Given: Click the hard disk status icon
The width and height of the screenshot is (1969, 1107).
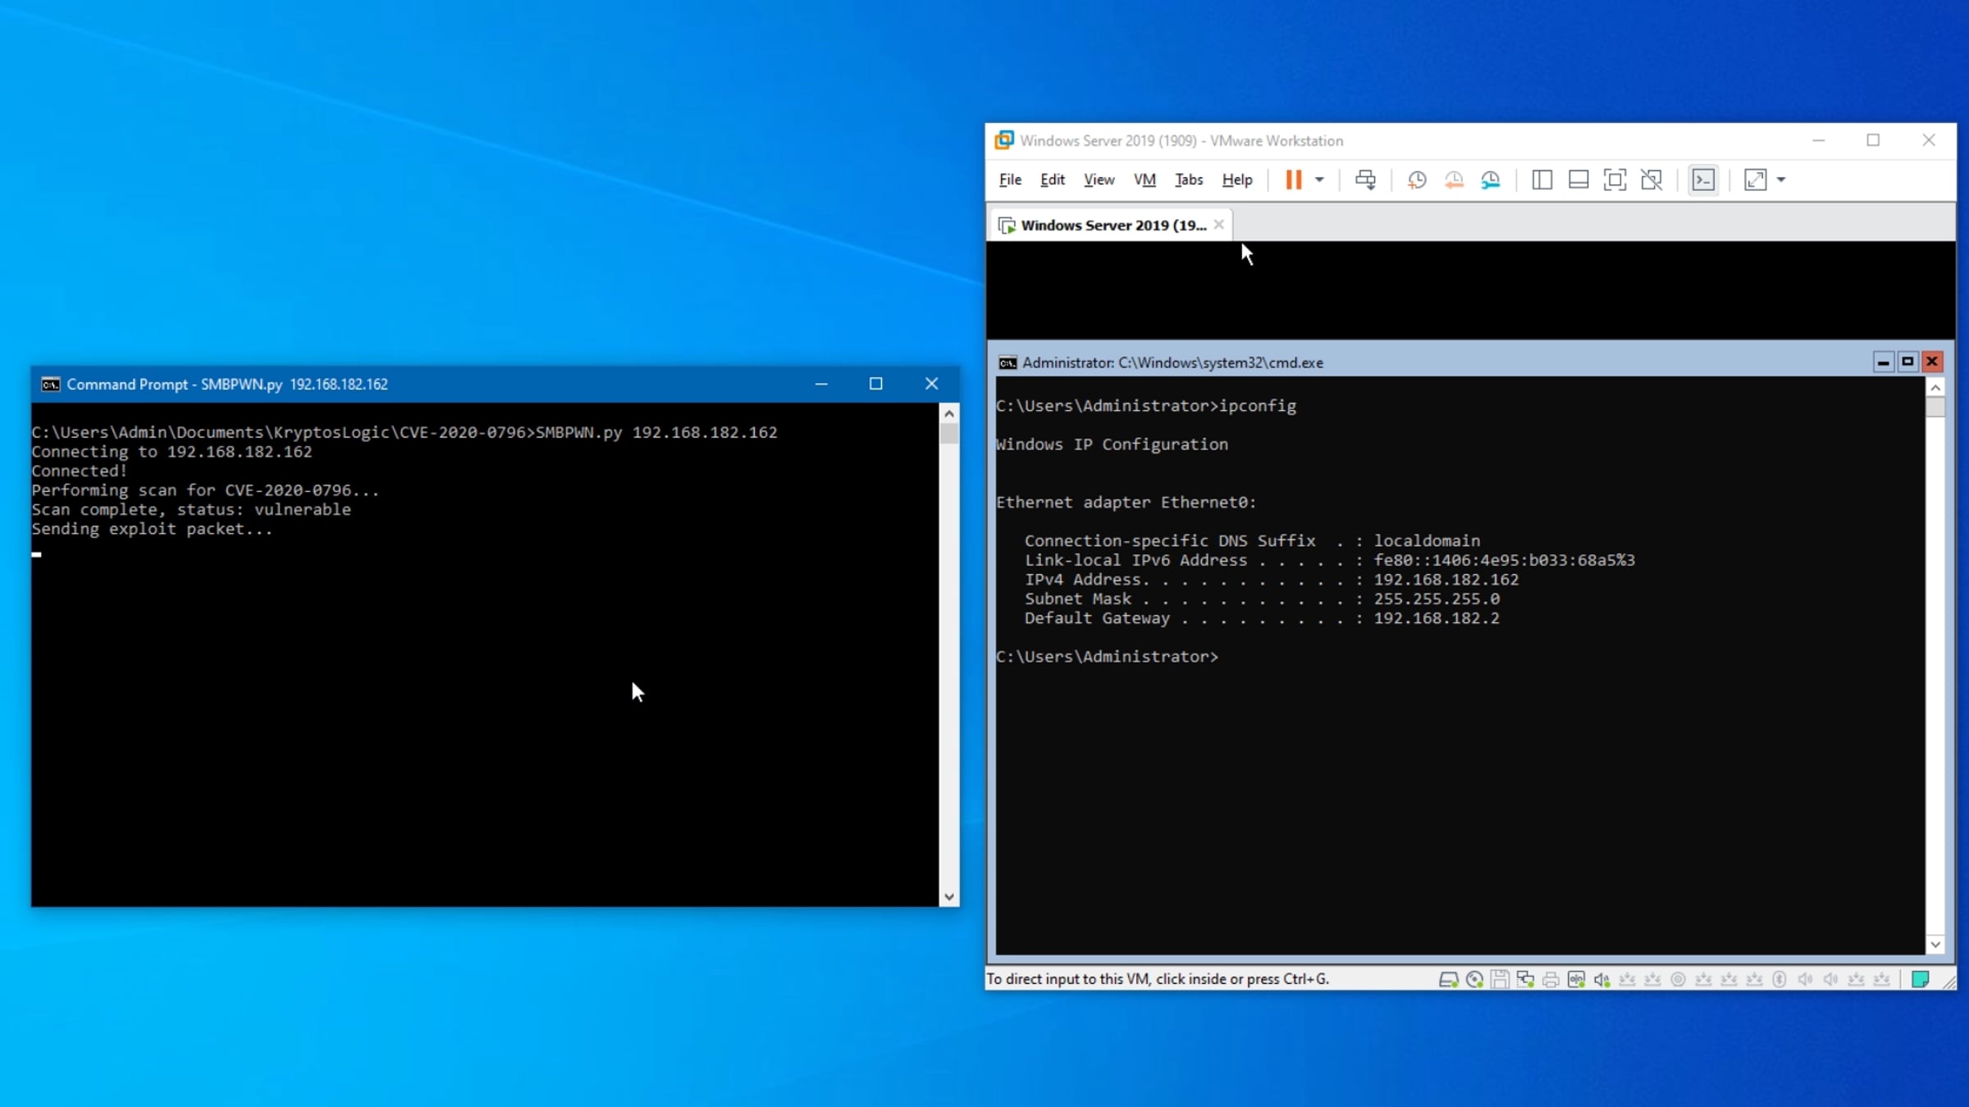Looking at the screenshot, I should [1448, 979].
